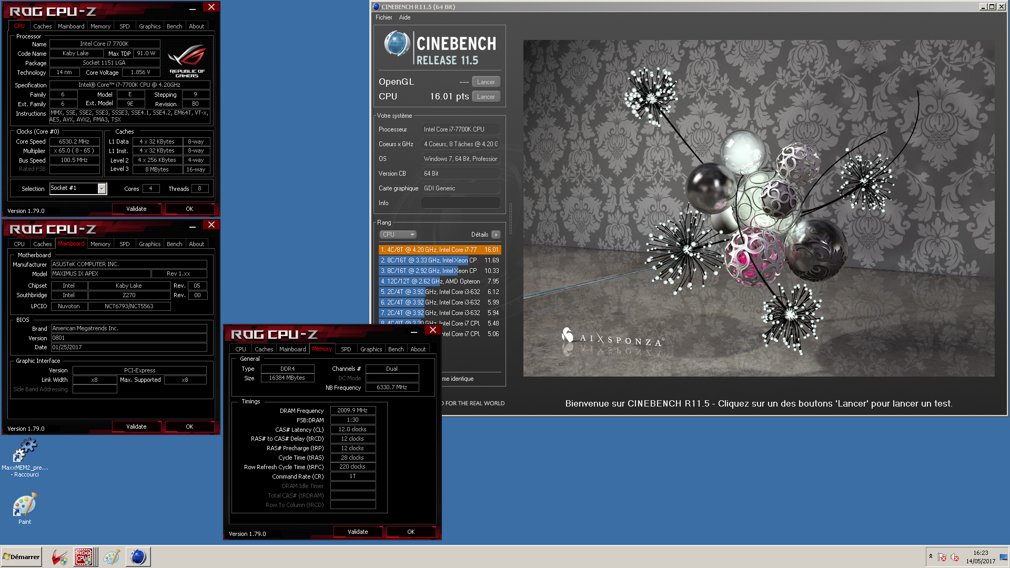Open the CPU ranking dropdown
The image size is (1010, 568).
(398, 235)
